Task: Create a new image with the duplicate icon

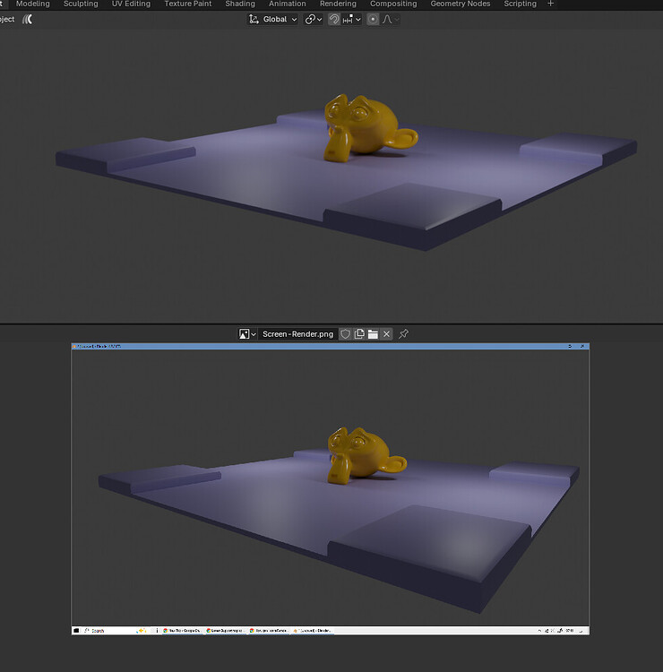Action: tap(359, 334)
